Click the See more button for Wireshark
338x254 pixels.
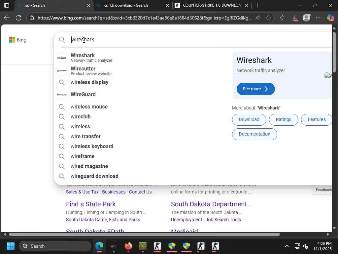pos(256,89)
